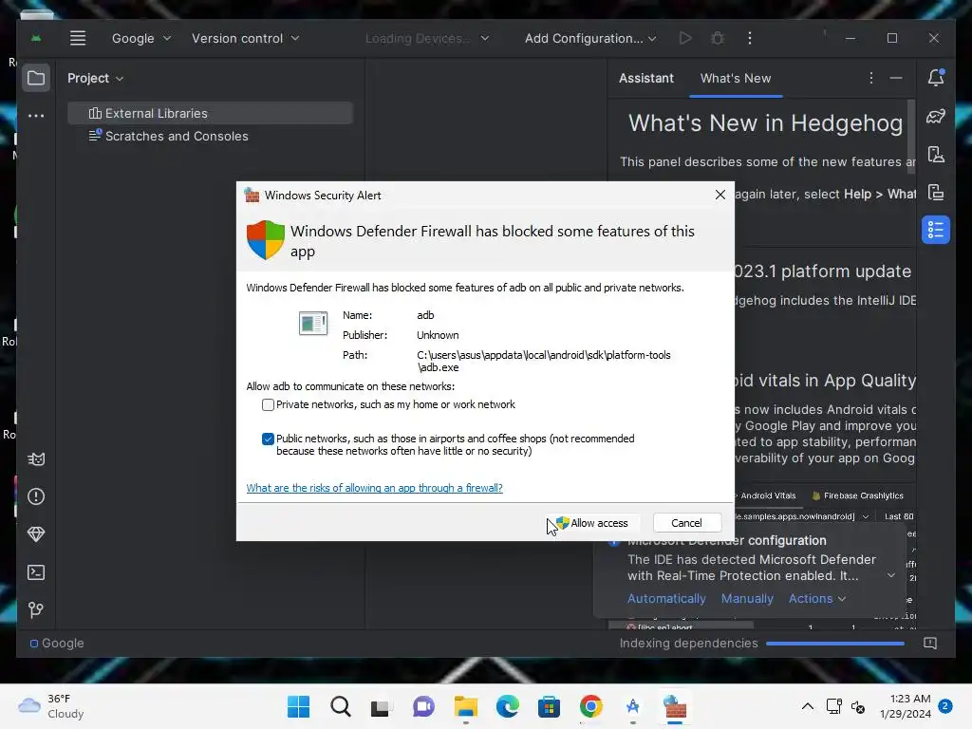Image resolution: width=972 pixels, height=729 pixels.
Task: Click the Run play button in toolbar
Action: [685, 38]
